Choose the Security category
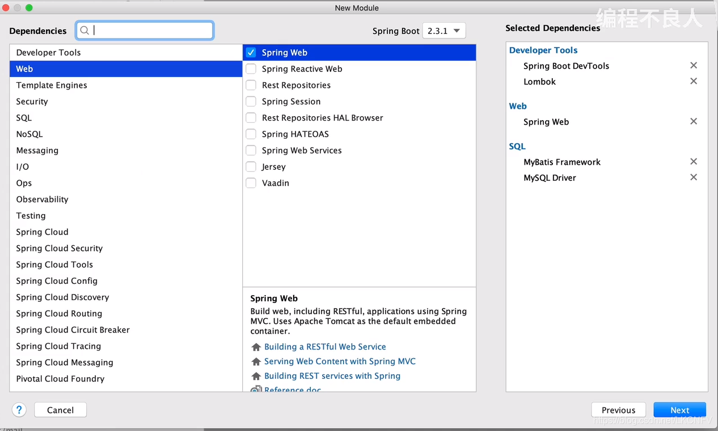 coord(126,102)
